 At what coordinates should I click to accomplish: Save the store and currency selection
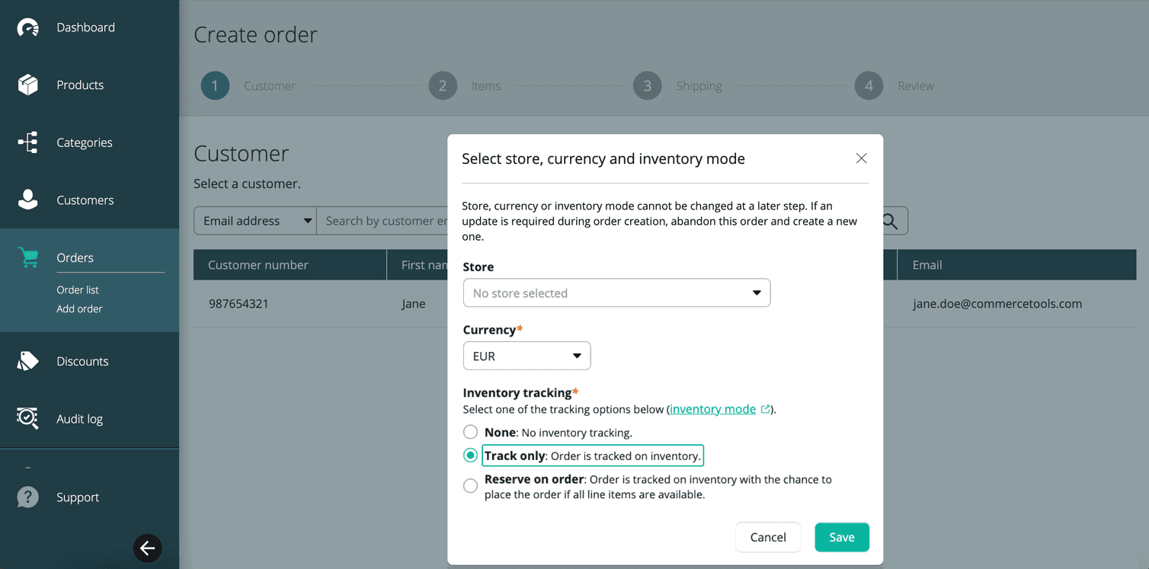[841, 537]
